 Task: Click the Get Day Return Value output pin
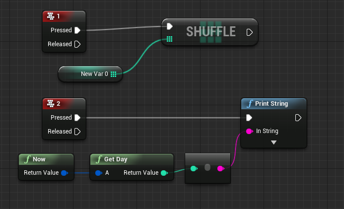(164, 173)
